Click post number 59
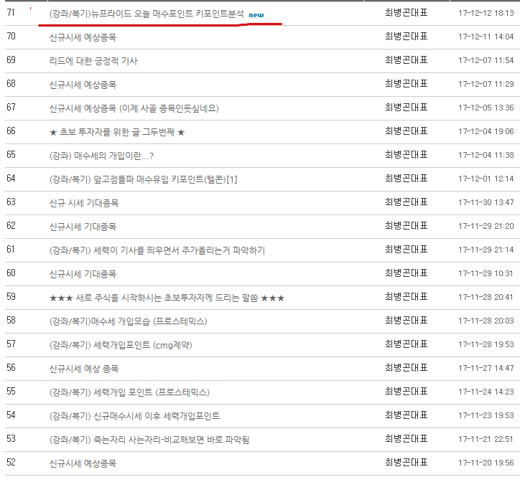 (x=11, y=296)
